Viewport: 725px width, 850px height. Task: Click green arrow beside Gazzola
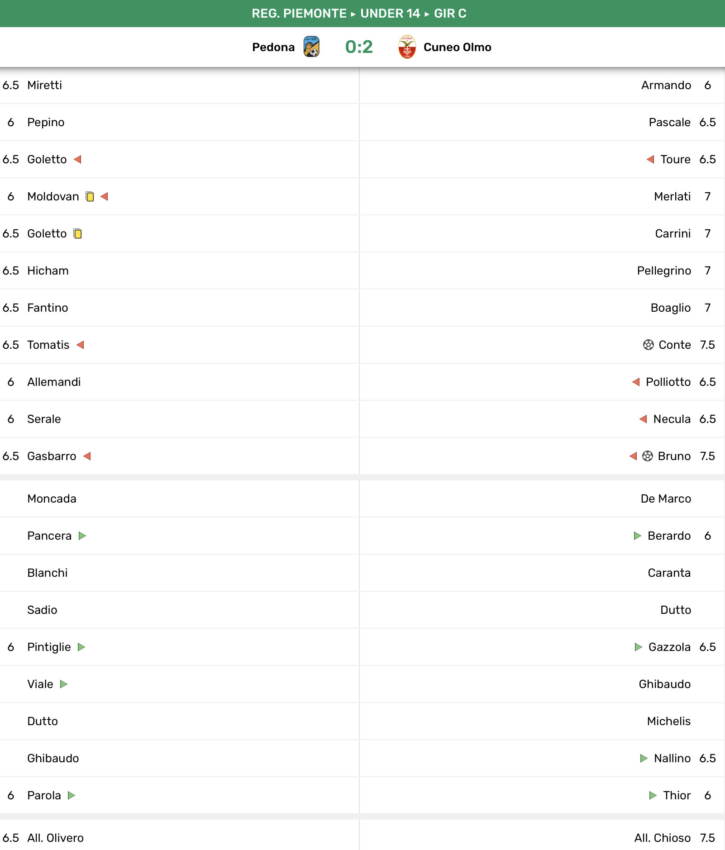click(638, 647)
